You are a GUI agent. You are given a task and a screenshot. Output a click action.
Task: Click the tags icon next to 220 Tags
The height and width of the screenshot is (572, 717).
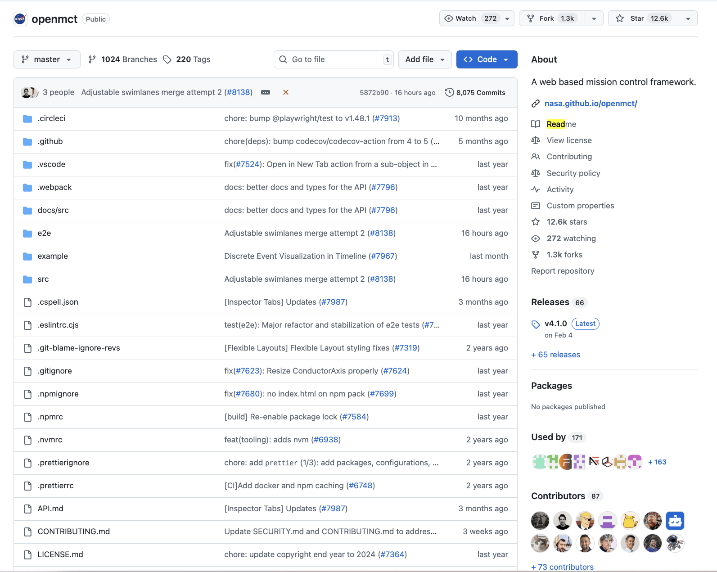[x=167, y=59]
